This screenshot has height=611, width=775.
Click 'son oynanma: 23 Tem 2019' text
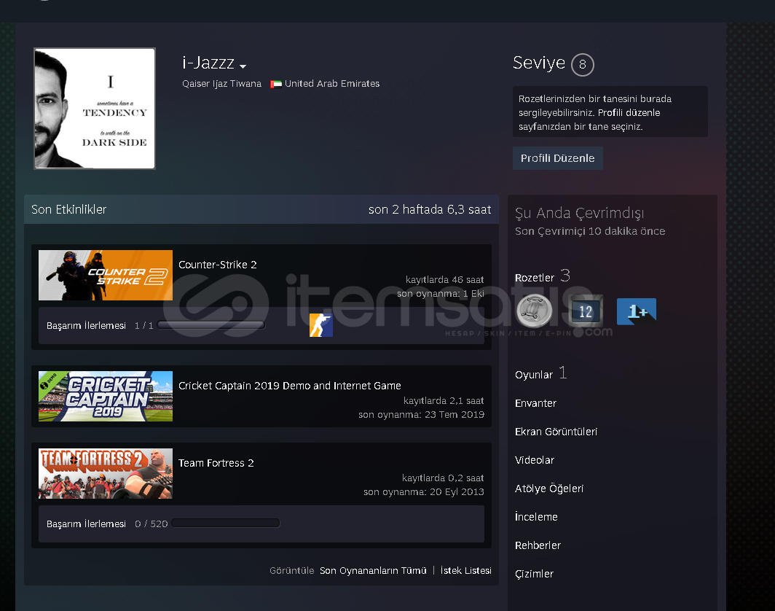click(x=421, y=415)
